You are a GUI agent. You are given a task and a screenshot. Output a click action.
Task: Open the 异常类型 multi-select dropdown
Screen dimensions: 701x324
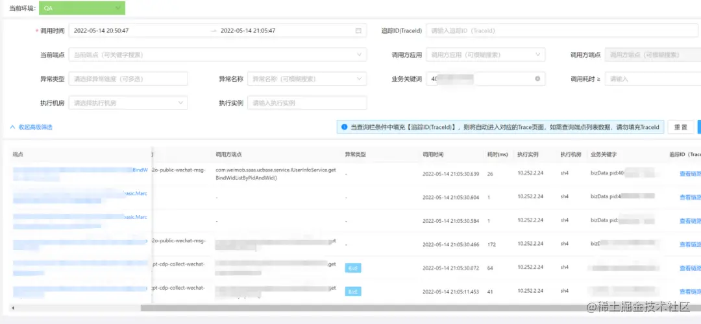pyautogui.click(x=129, y=78)
